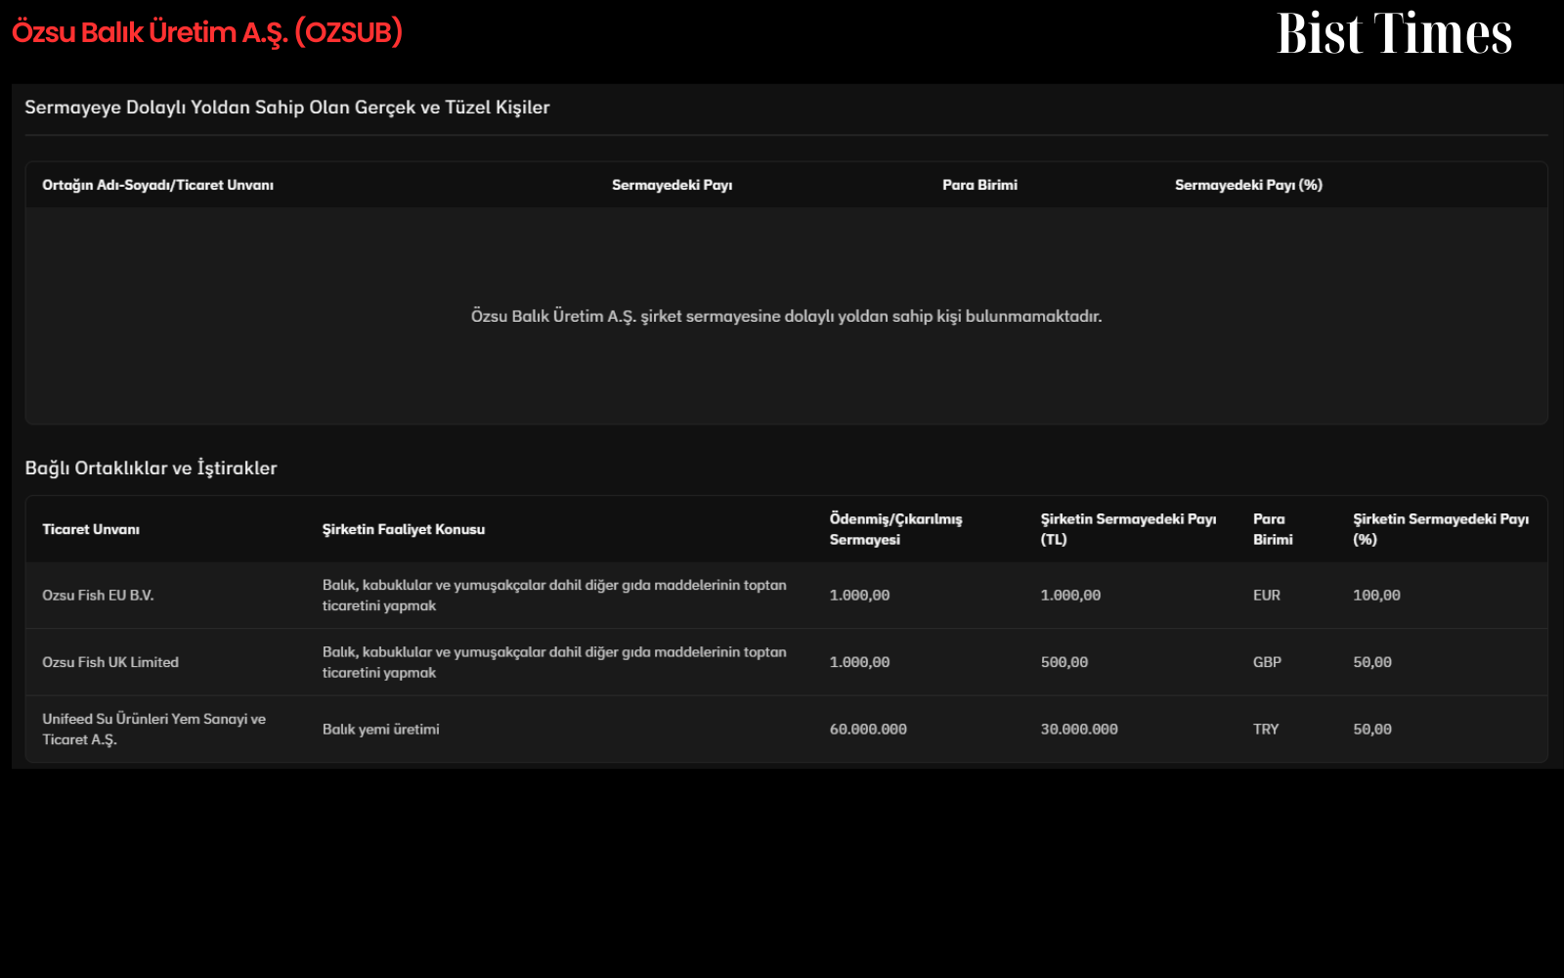Click the 'Balık yemi üretimi' cell

coord(381,730)
